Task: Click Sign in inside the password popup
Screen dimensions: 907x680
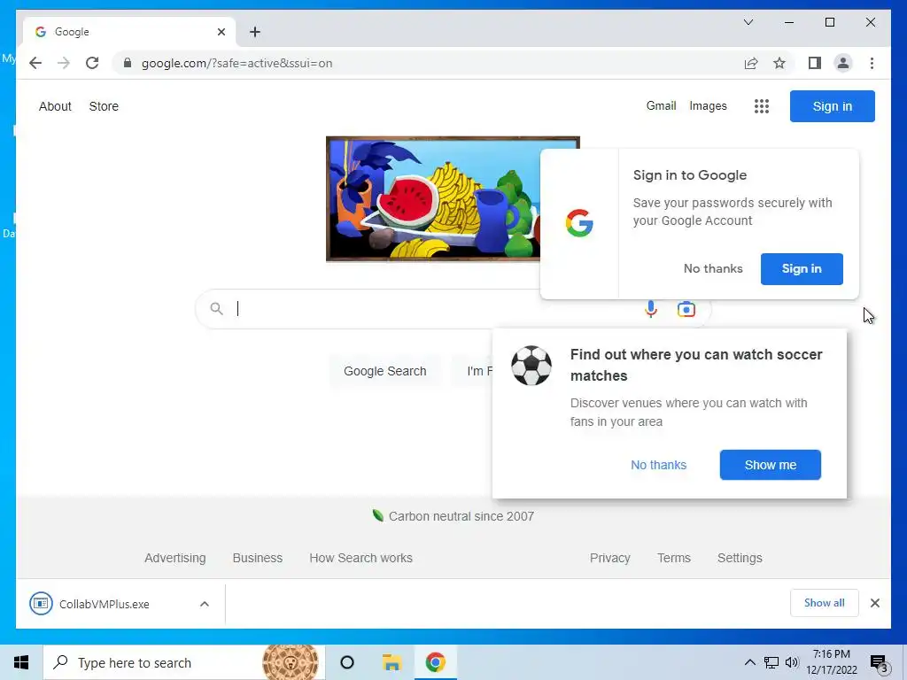Action: click(802, 269)
